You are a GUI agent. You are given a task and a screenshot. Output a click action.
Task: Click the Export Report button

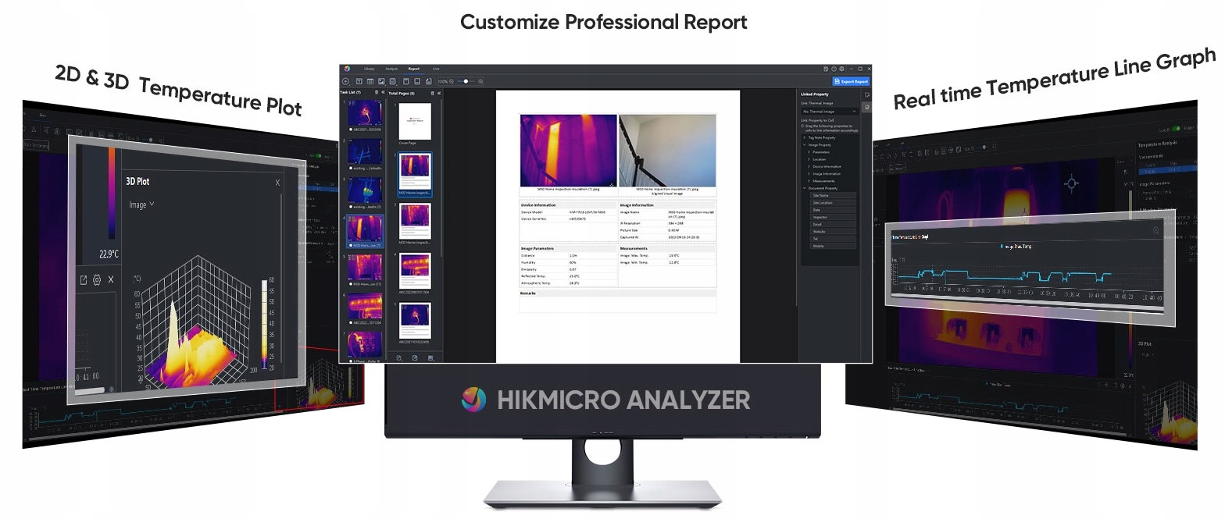point(851,81)
